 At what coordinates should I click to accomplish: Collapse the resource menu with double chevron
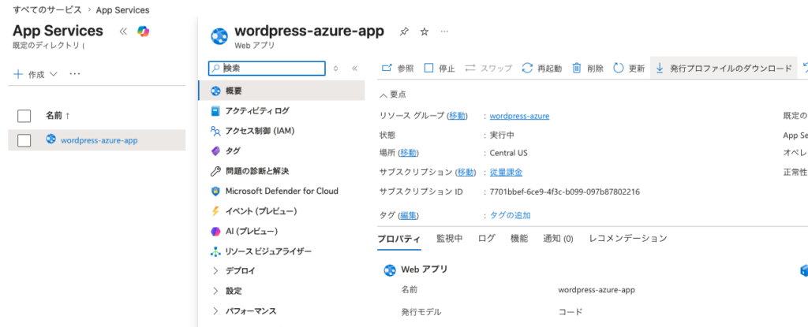click(x=354, y=69)
